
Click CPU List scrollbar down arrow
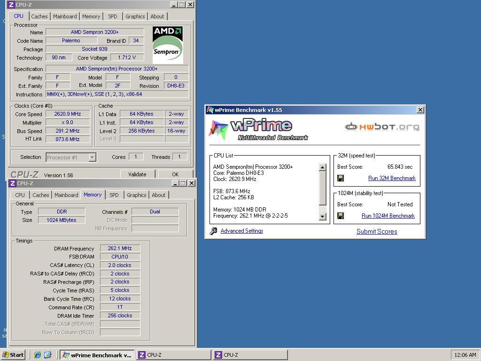tap(322, 216)
